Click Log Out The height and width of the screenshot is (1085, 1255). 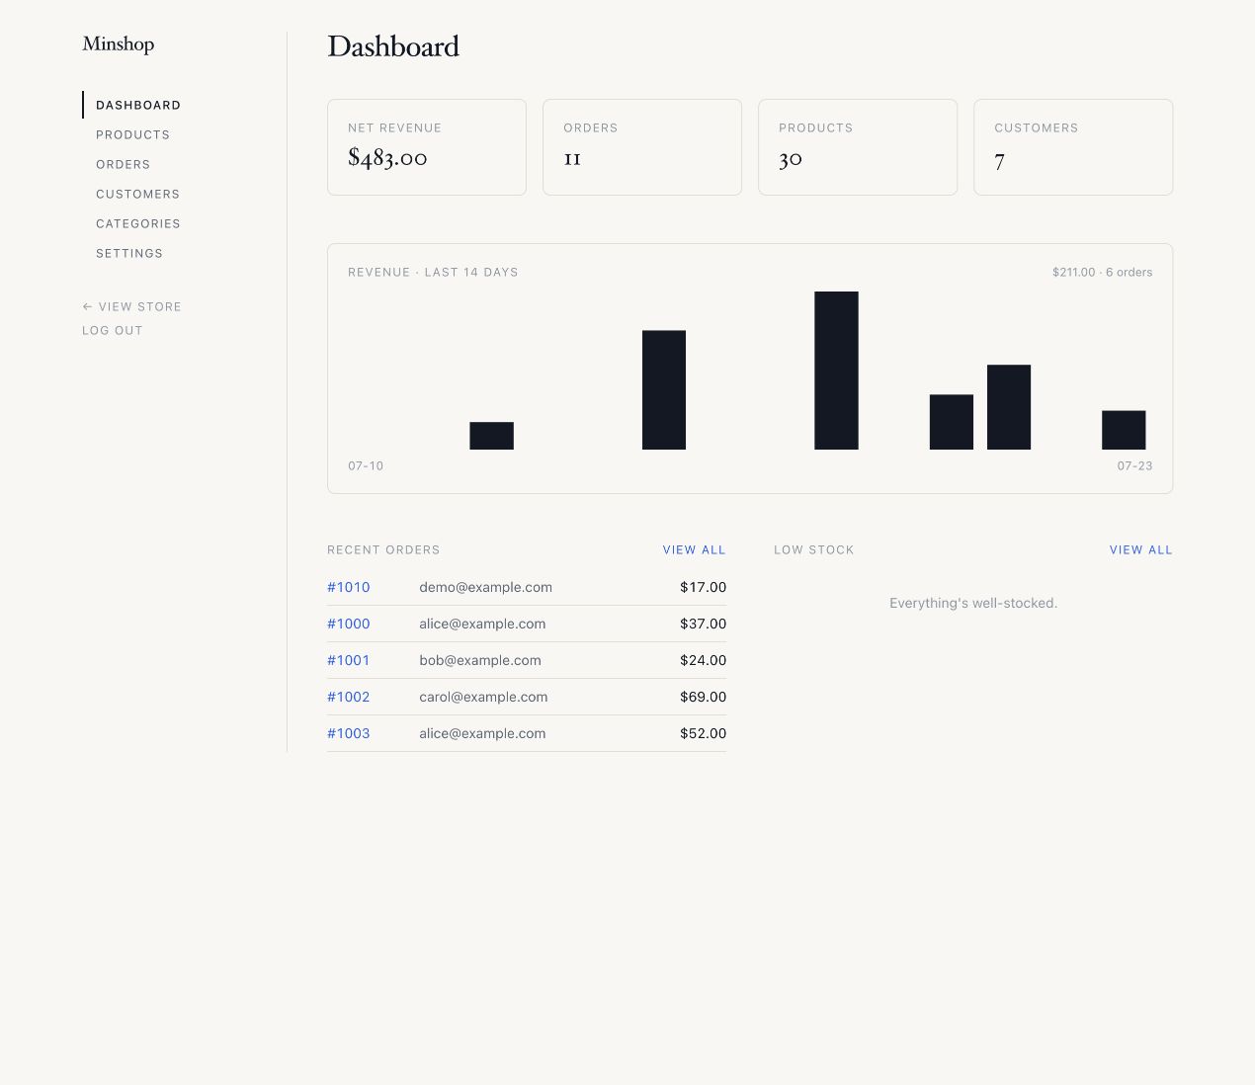click(113, 330)
